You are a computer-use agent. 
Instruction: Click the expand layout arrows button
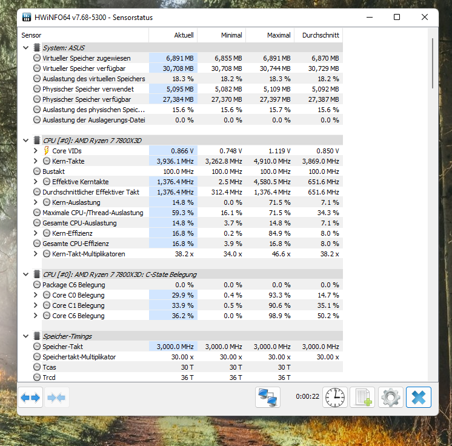point(30,398)
